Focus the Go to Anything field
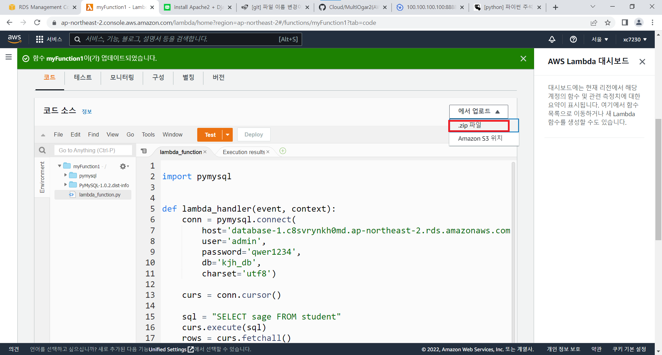Screen dimensions: 662x355 (x=93, y=150)
